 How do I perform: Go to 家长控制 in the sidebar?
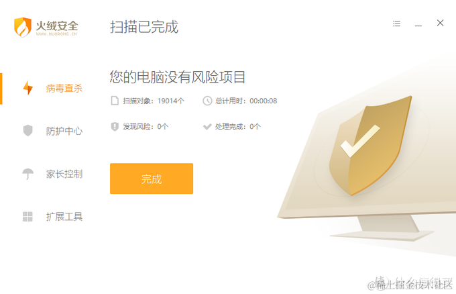pos(64,174)
